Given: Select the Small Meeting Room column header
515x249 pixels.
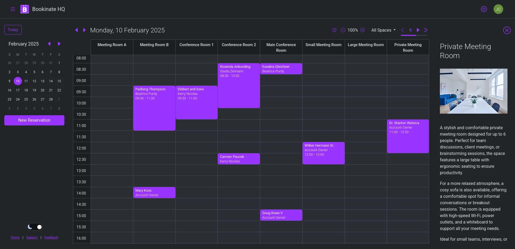Looking at the screenshot, I should coord(323,47).
